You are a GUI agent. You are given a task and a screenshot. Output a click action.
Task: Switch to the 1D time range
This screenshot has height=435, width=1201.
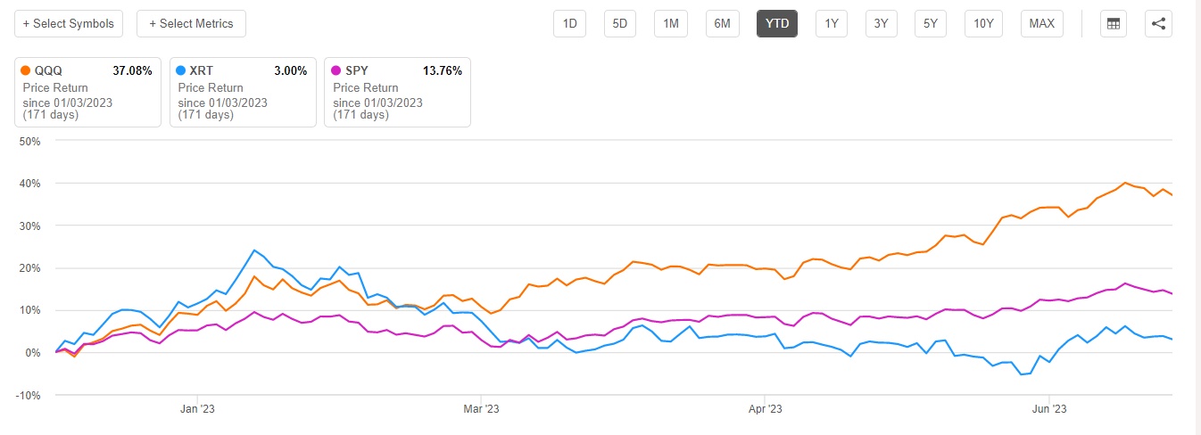tap(568, 24)
